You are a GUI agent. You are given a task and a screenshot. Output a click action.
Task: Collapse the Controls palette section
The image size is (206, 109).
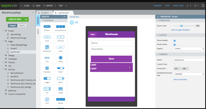click(43, 21)
